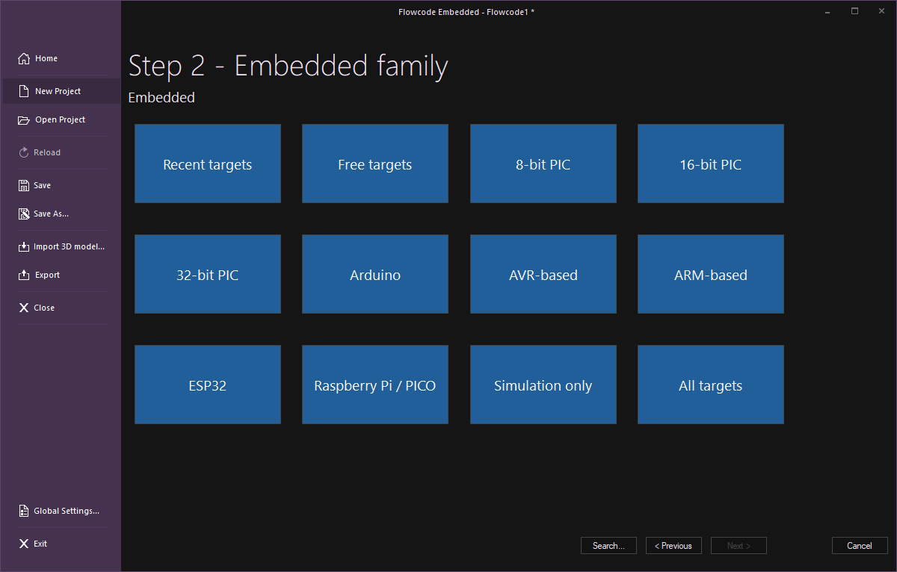Image resolution: width=897 pixels, height=572 pixels.
Task: Cancel the new project wizard
Action: [x=859, y=546]
